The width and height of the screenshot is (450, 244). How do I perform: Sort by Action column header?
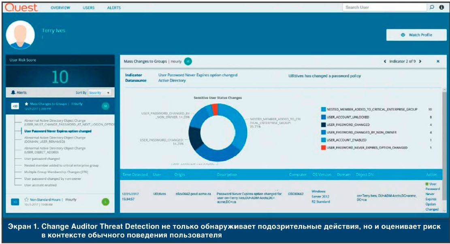431,175
